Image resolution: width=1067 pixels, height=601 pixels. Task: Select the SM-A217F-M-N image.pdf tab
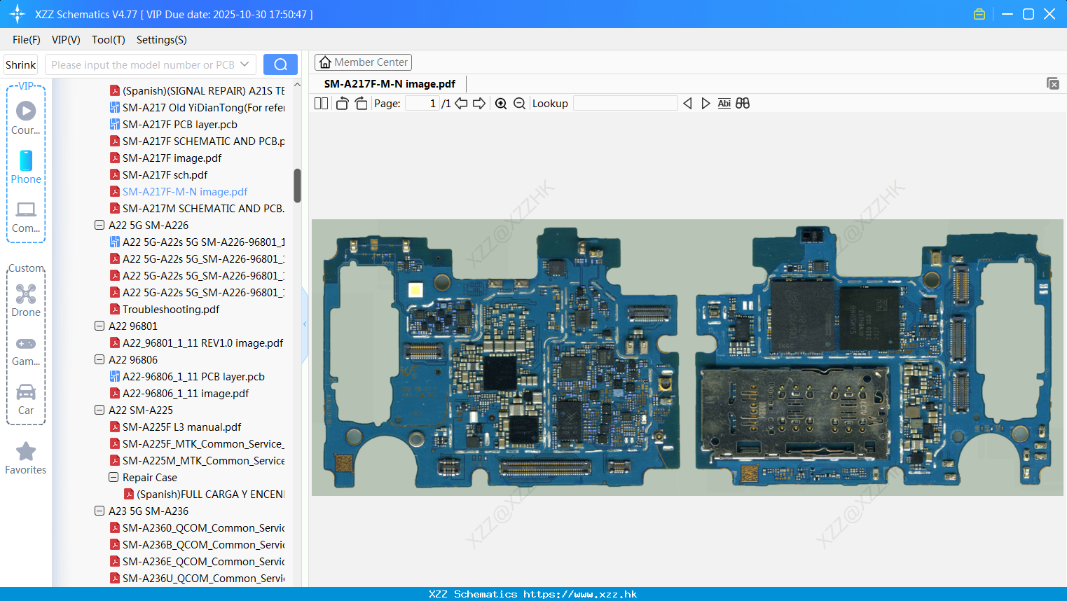(x=390, y=83)
